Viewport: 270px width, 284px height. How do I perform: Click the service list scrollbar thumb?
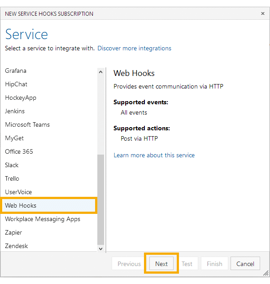tap(100, 200)
